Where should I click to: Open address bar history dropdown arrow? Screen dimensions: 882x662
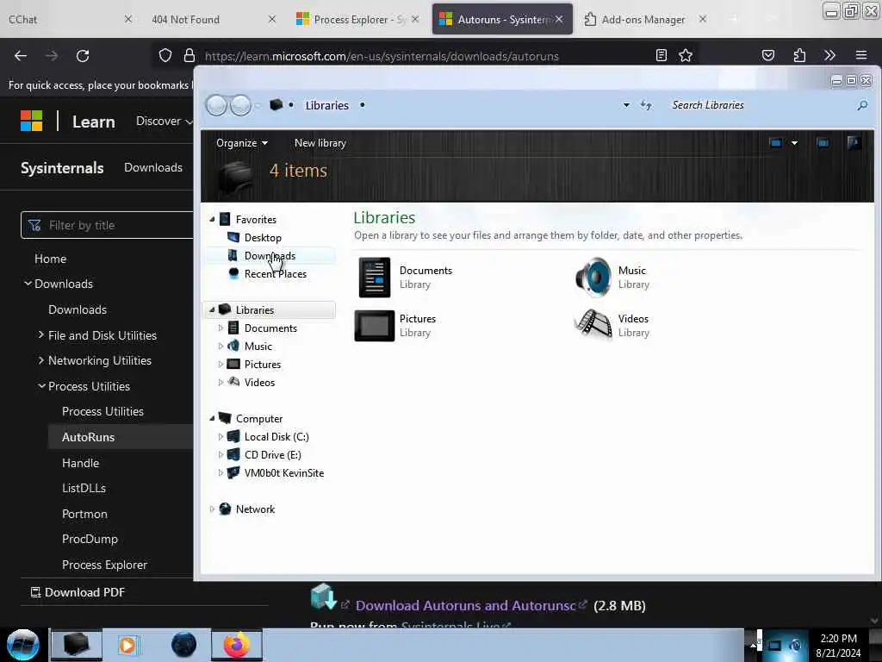tap(626, 105)
